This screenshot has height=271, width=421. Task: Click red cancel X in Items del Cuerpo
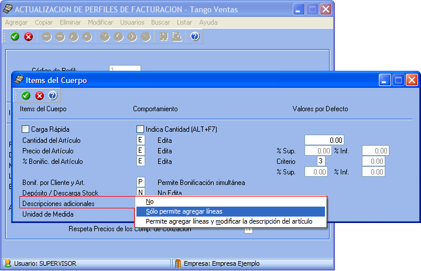click(39, 95)
